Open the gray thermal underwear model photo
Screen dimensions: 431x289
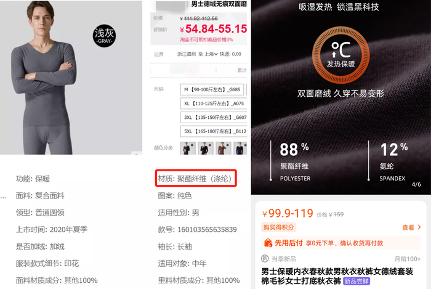tap(71, 77)
